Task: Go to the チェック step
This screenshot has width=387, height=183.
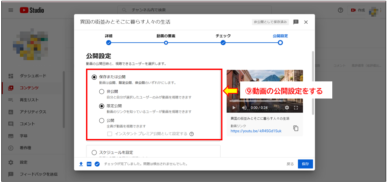Action: click(223, 43)
